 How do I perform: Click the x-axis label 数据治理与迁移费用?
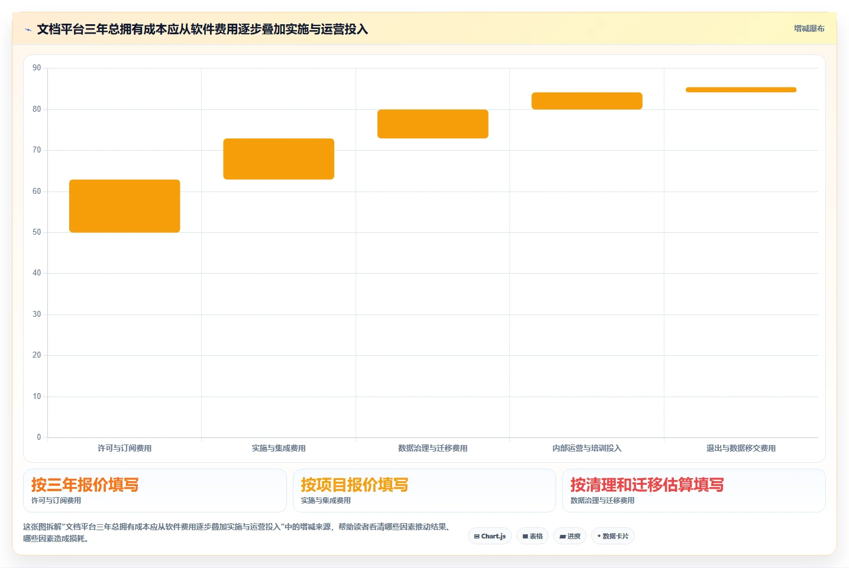433,448
